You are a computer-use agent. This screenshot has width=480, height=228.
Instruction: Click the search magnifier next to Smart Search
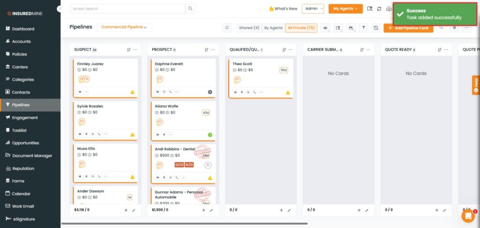(x=190, y=8)
